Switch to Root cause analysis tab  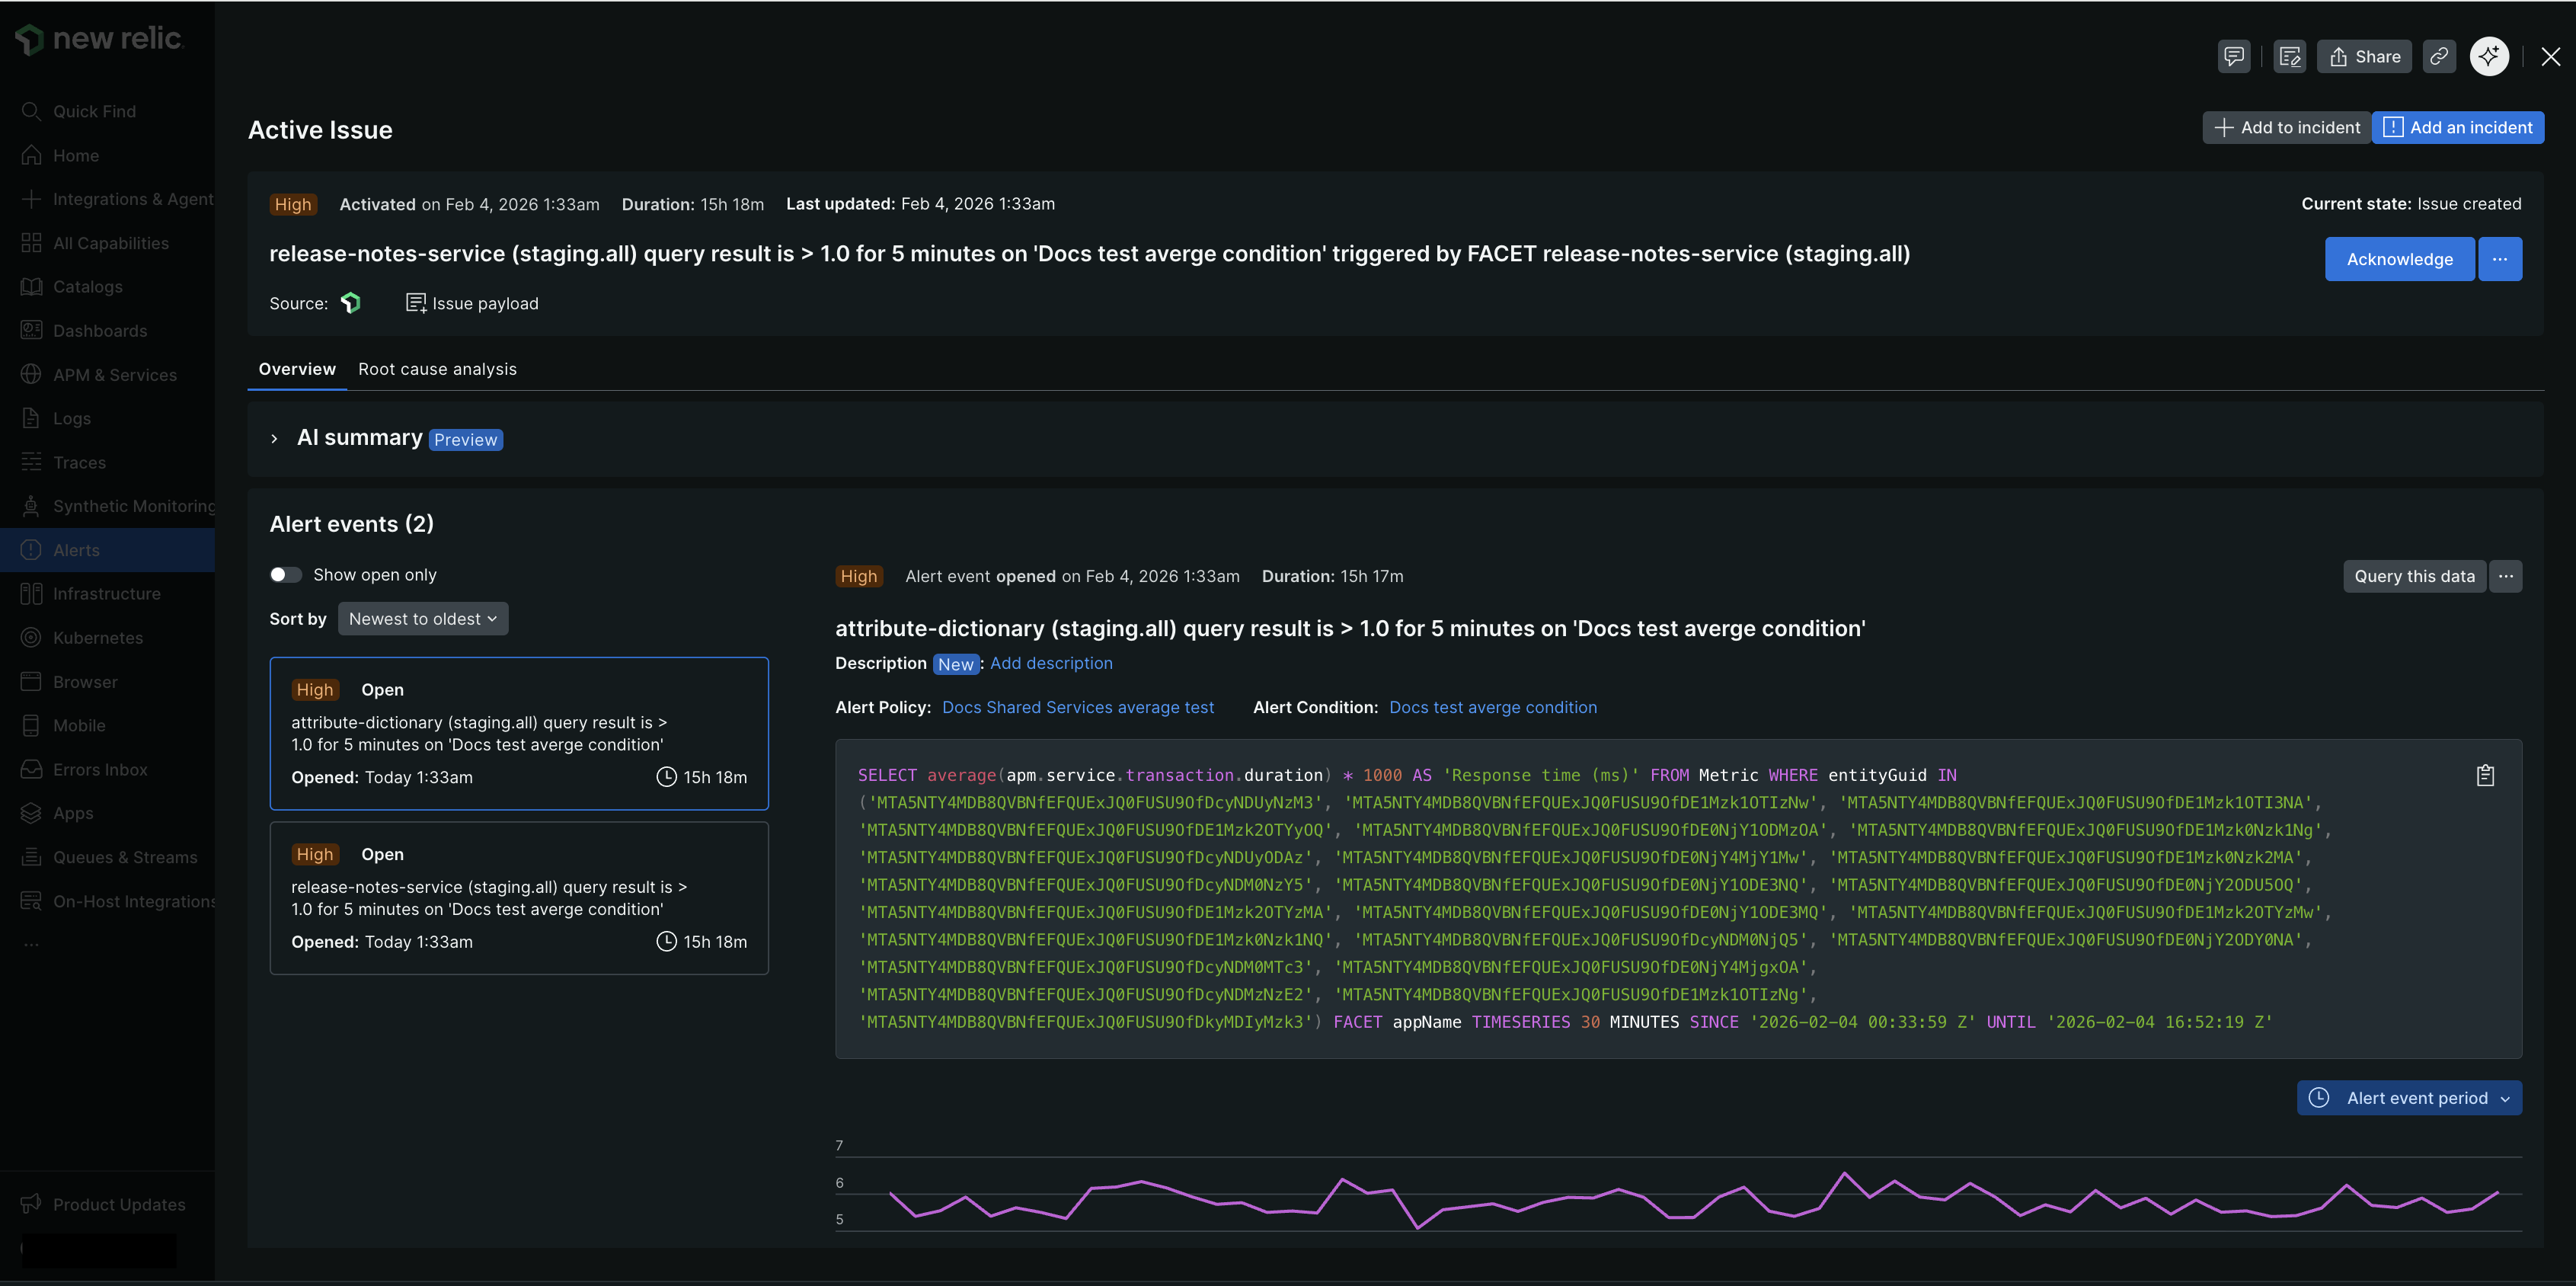[437, 369]
